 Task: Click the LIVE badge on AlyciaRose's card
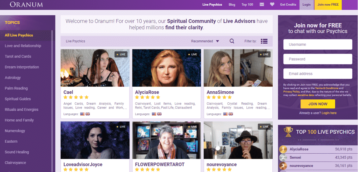click(x=193, y=54)
